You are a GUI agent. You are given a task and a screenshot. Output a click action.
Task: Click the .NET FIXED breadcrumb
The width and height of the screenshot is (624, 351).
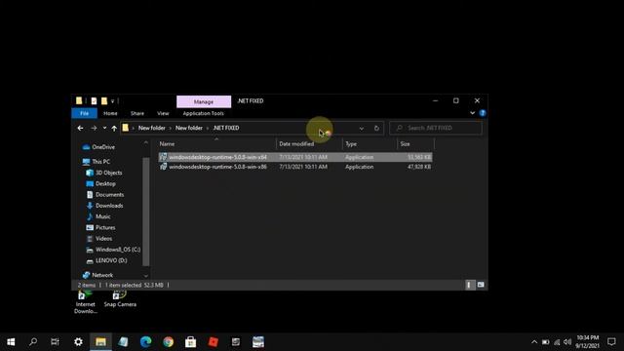226,128
